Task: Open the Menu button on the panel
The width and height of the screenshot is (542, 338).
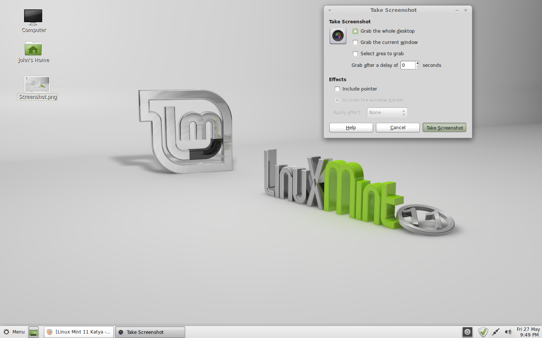Action: click(14, 332)
